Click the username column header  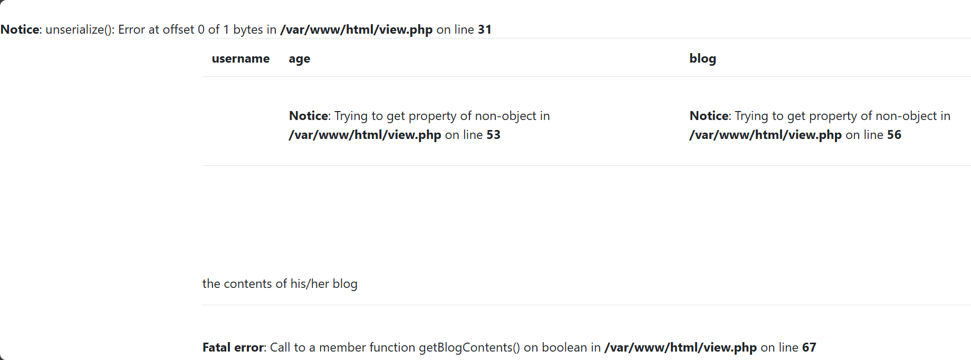point(241,58)
